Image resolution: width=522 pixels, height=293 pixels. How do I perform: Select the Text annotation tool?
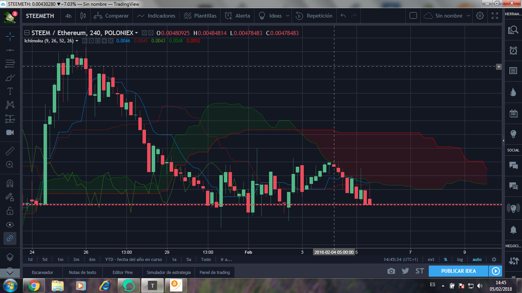[10, 91]
